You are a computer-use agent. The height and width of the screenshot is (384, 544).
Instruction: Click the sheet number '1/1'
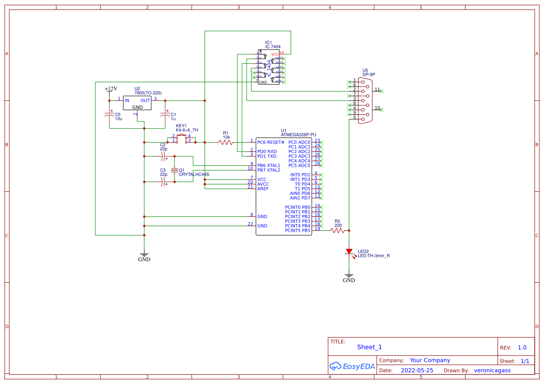[x=525, y=361]
